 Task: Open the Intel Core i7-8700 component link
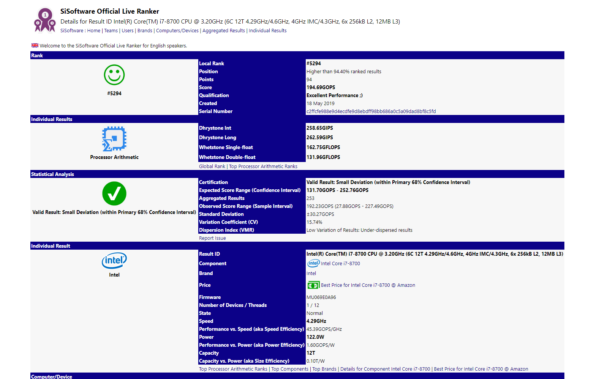coord(340,264)
